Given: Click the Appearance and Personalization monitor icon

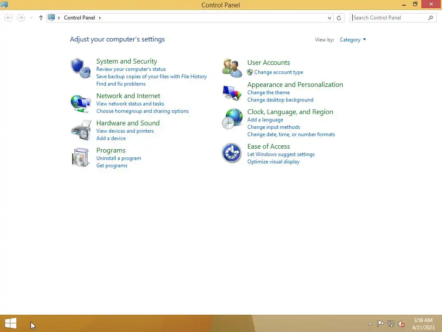Looking at the screenshot, I should tap(232, 93).
